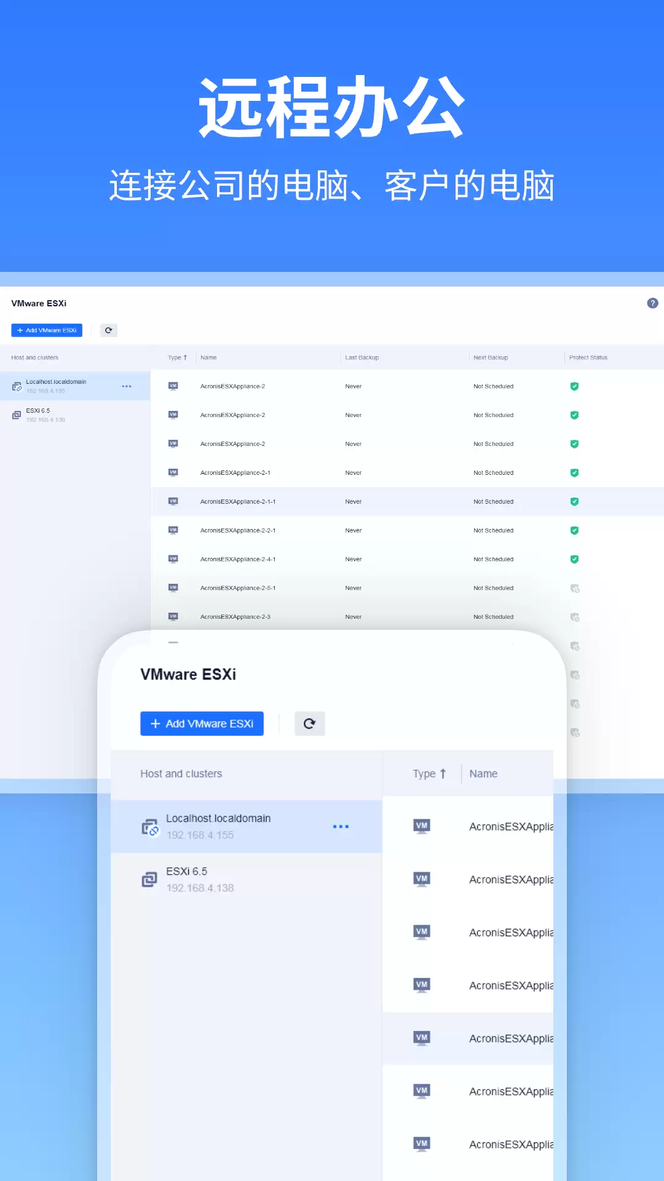This screenshot has width=664, height=1181.
Task: Click first large VM icon in phone mockup
Action: tap(422, 826)
